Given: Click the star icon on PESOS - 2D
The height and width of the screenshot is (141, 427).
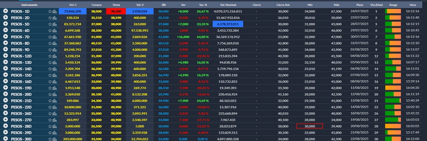Looking at the screenshot, I should click(x=50, y=17).
